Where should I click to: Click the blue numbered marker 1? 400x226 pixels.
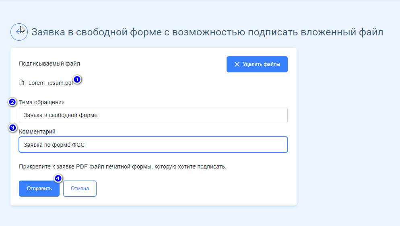click(77, 80)
